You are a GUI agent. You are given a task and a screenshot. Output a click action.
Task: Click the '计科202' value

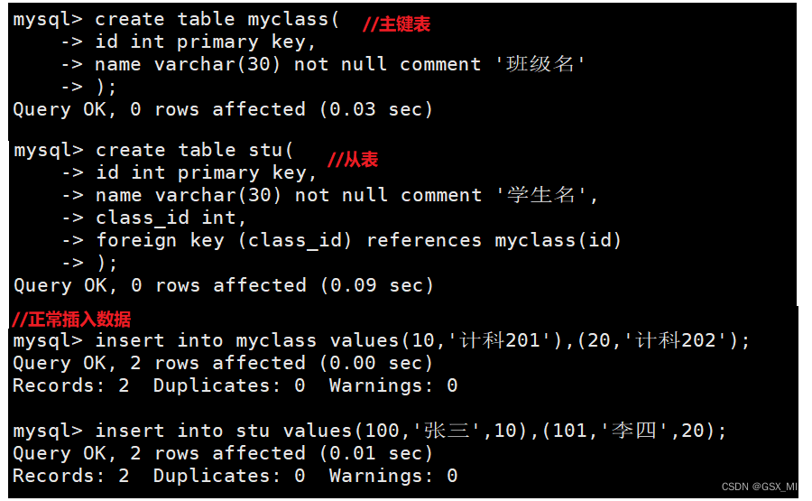tap(673, 340)
